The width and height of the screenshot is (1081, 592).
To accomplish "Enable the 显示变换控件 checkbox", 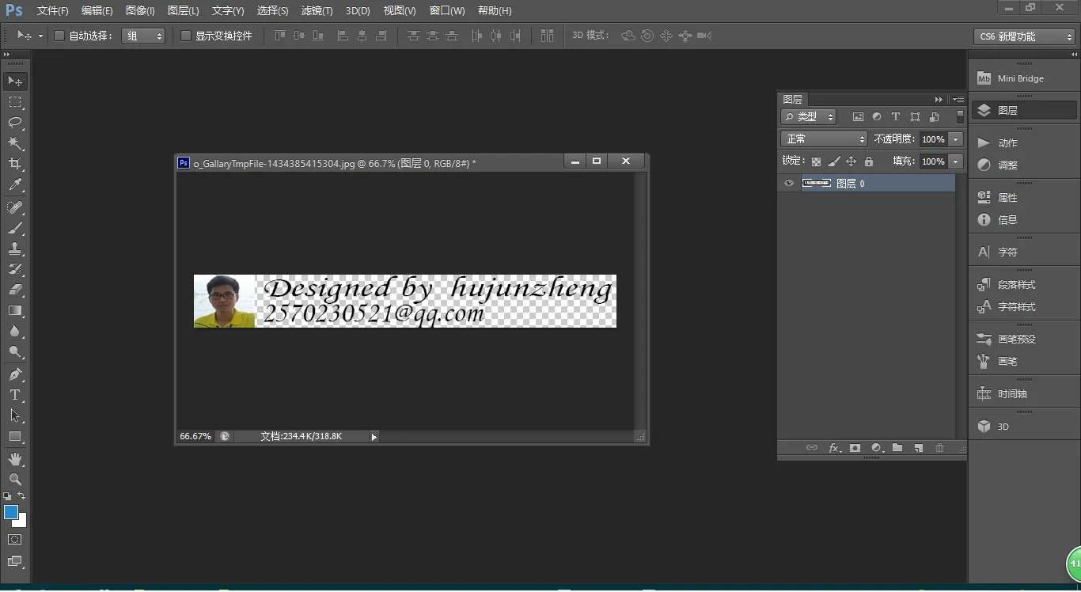I will point(186,36).
